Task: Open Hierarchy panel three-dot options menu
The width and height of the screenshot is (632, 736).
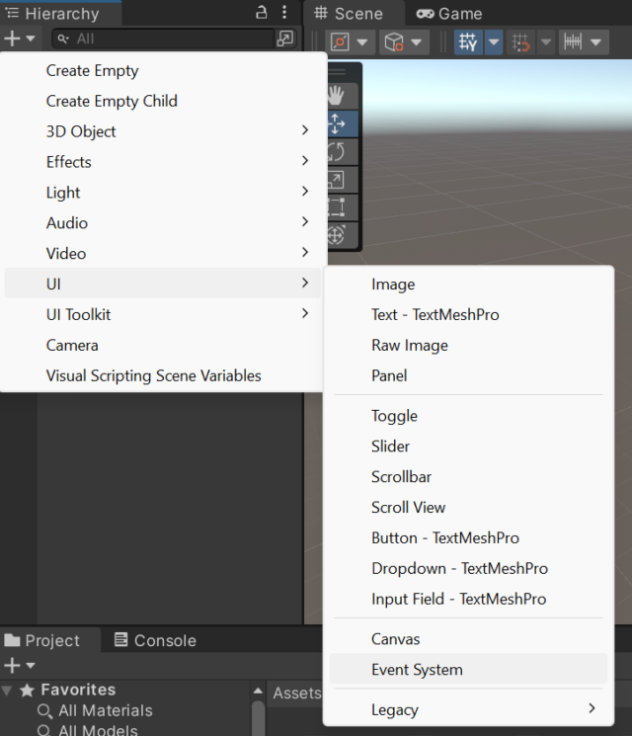Action: click(x=284, y=12)
